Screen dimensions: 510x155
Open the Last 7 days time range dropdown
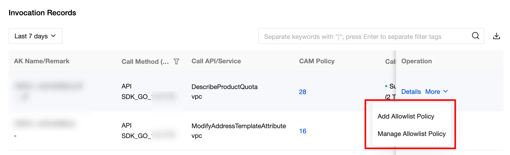tap(35, 36)
